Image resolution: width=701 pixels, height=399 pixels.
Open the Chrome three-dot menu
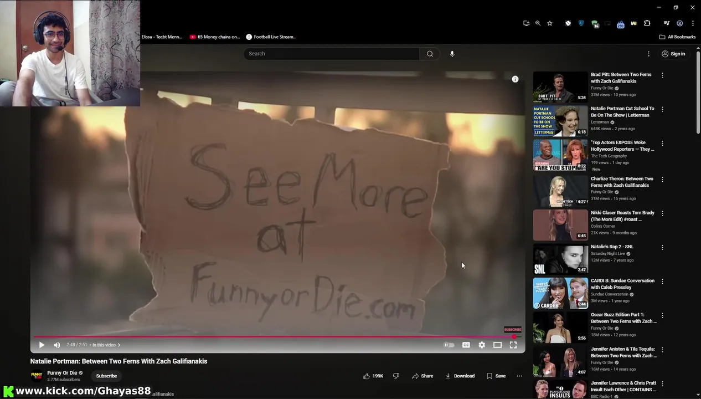693,23
